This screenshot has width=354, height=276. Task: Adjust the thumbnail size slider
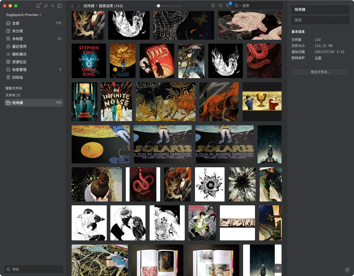click(158, 6)
